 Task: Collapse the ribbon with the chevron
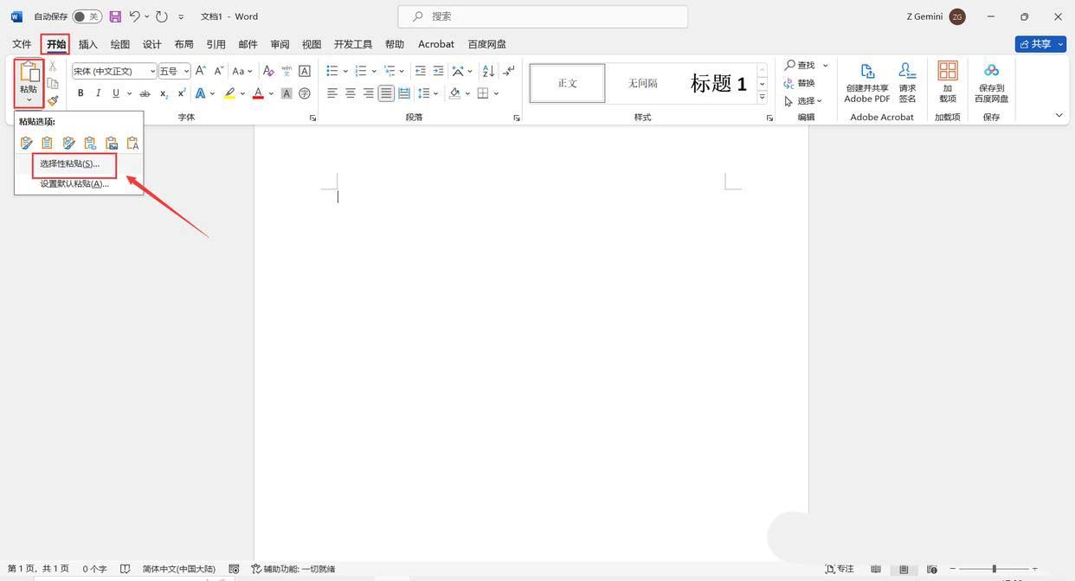coord(1059,115)
